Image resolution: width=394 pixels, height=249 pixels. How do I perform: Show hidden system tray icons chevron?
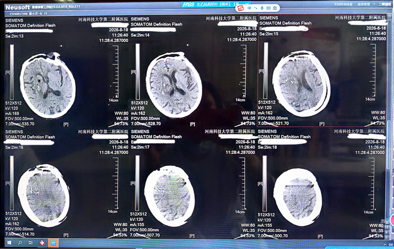click(385, 245)
